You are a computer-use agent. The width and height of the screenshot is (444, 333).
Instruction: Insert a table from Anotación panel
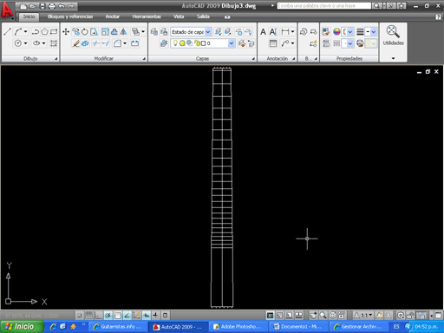click(273, 43)
